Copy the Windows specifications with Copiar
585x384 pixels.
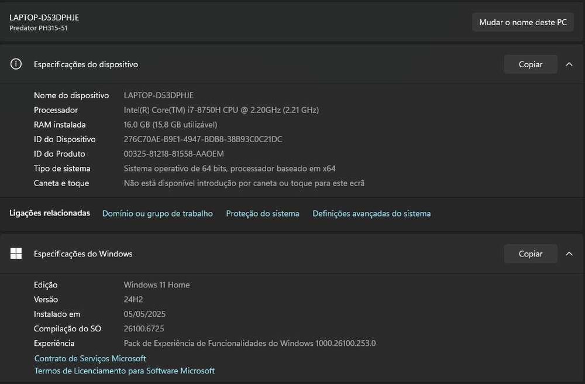pyautogui.click(x=531, y=254)
